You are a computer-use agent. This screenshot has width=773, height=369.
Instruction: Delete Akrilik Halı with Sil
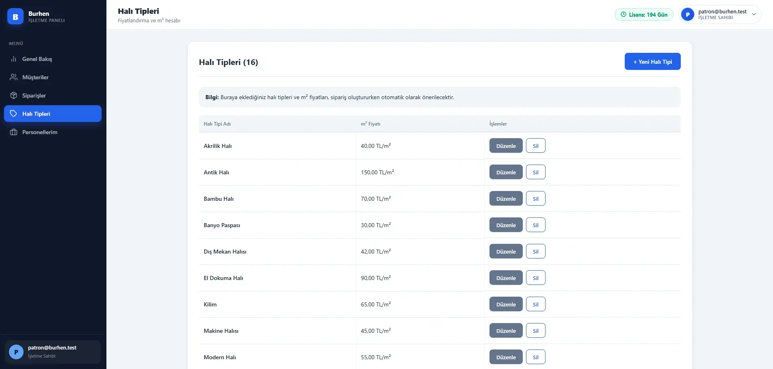pos(535,145)
